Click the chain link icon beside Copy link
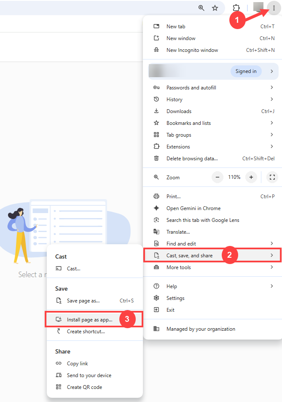This screenshot has width=282, height=402. (59, 363)
